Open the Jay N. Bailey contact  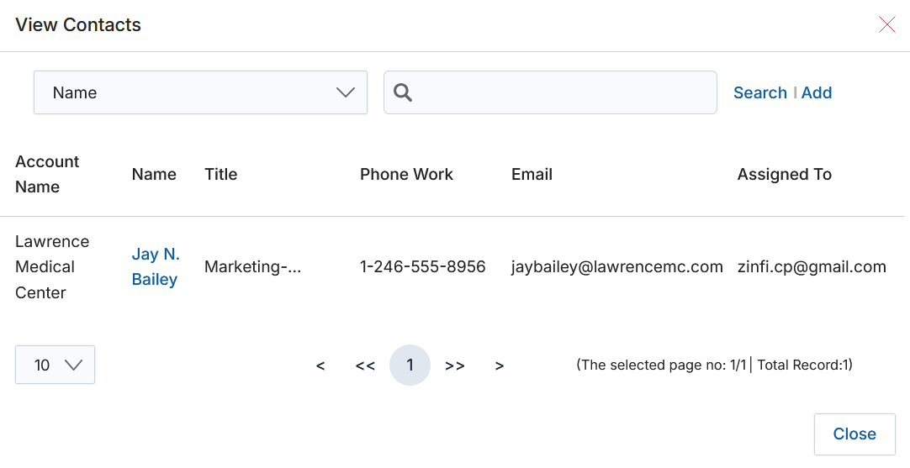tap(156, 266)
